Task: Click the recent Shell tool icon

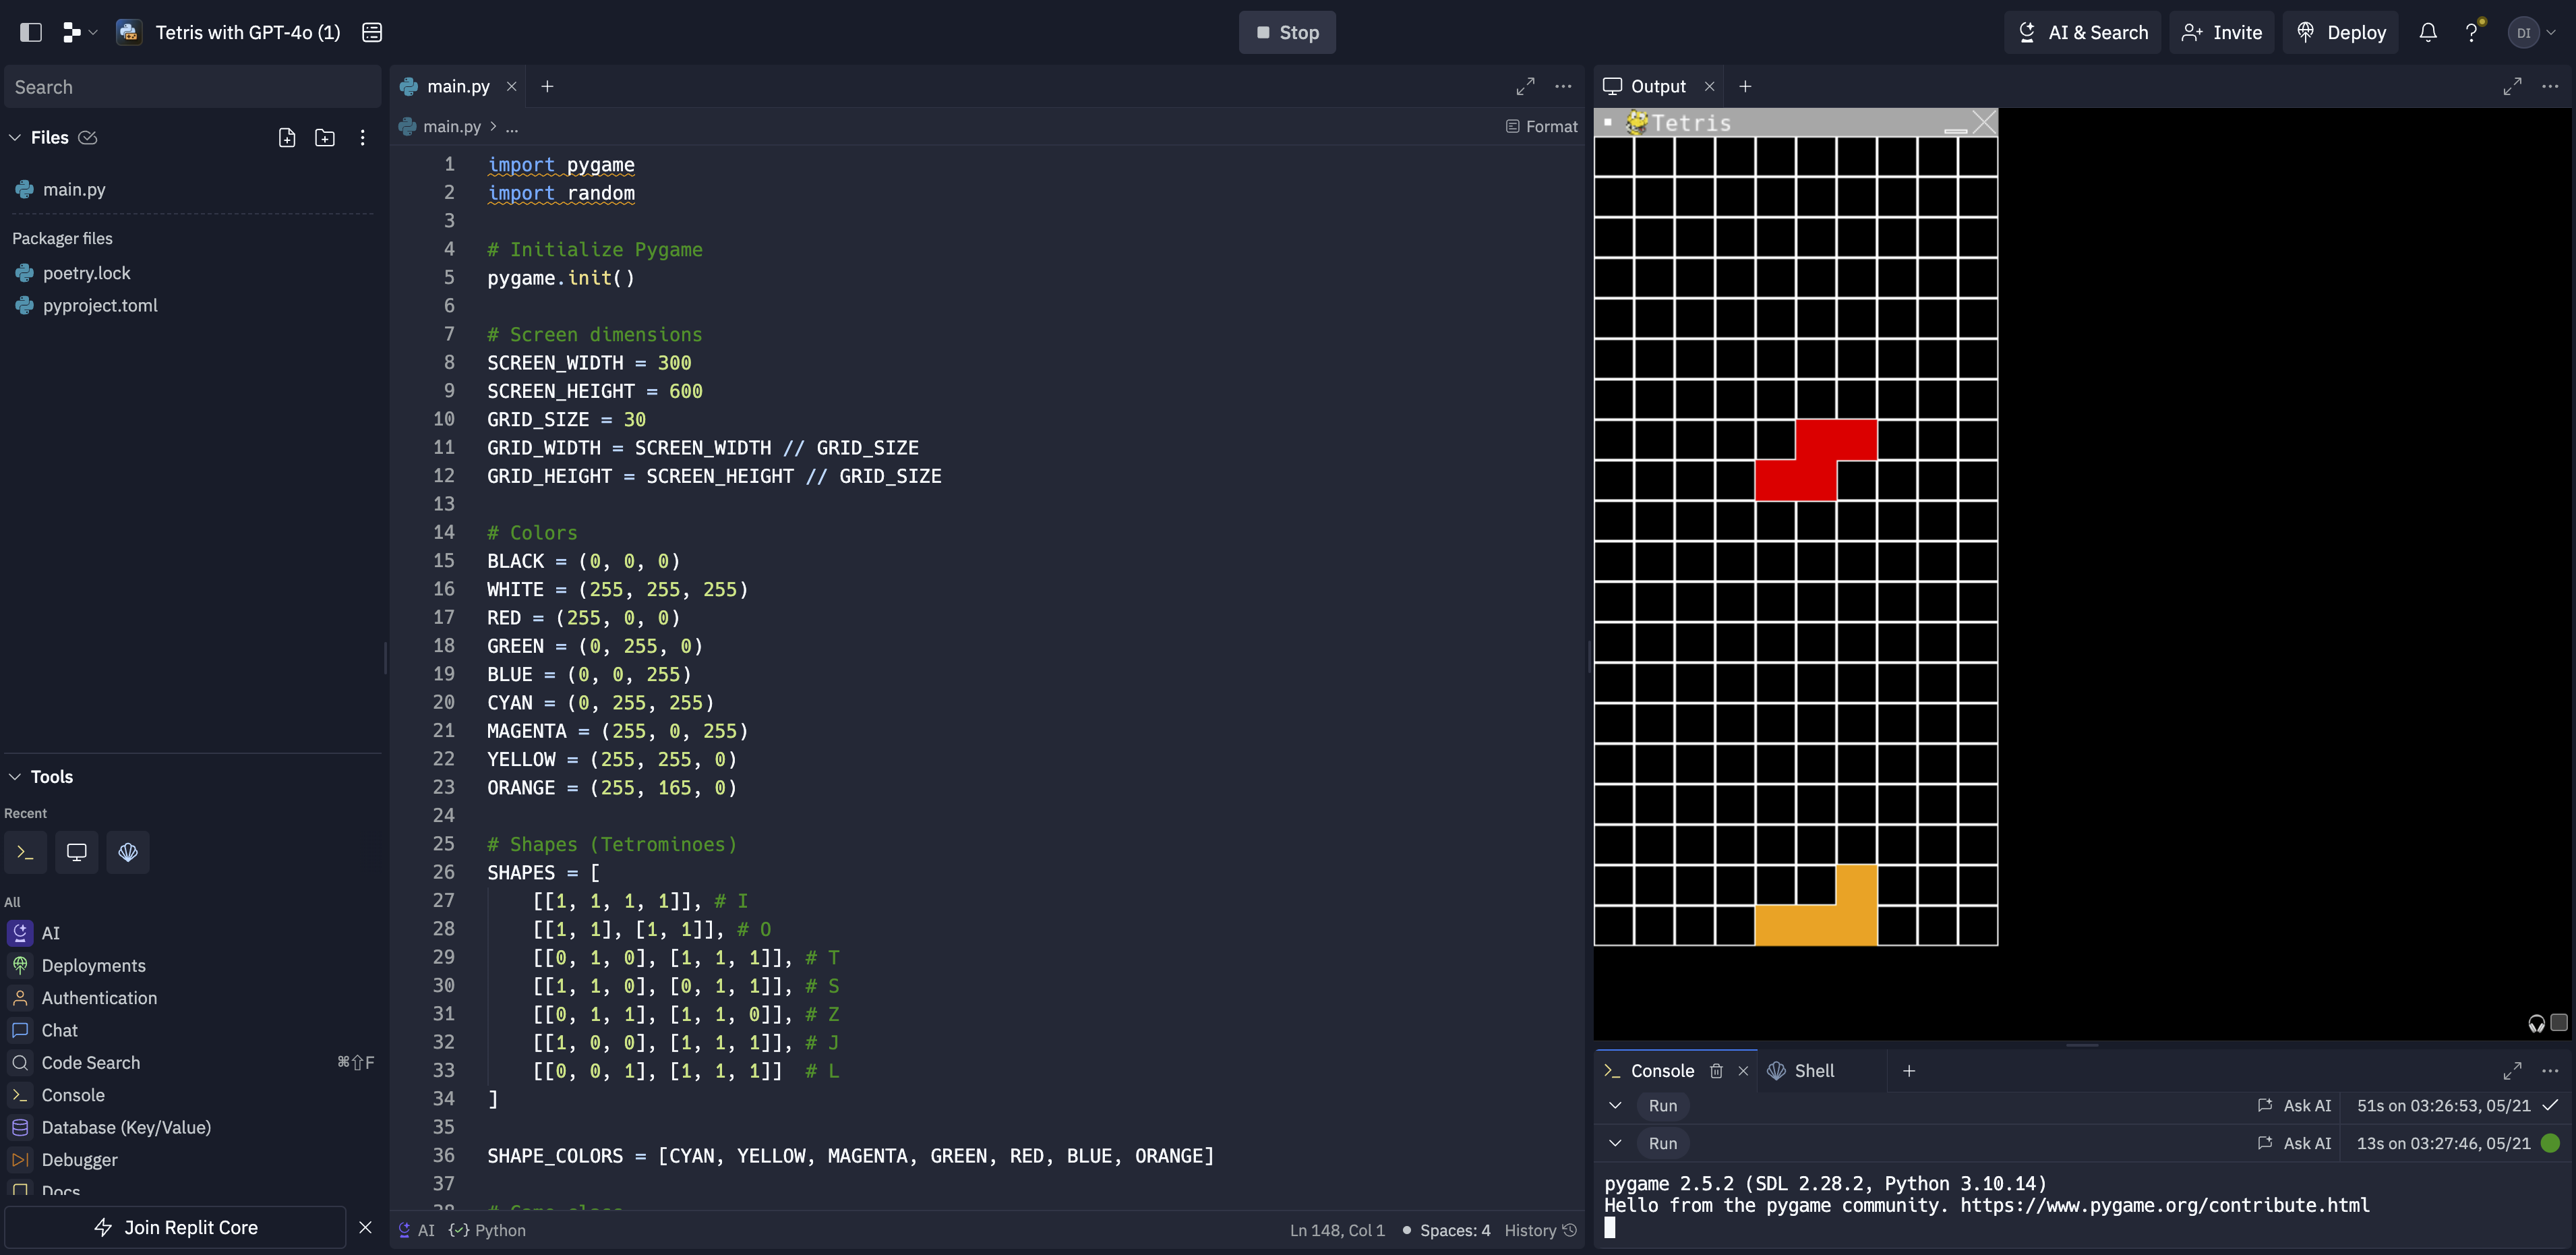Action: [x=128, y=852]
